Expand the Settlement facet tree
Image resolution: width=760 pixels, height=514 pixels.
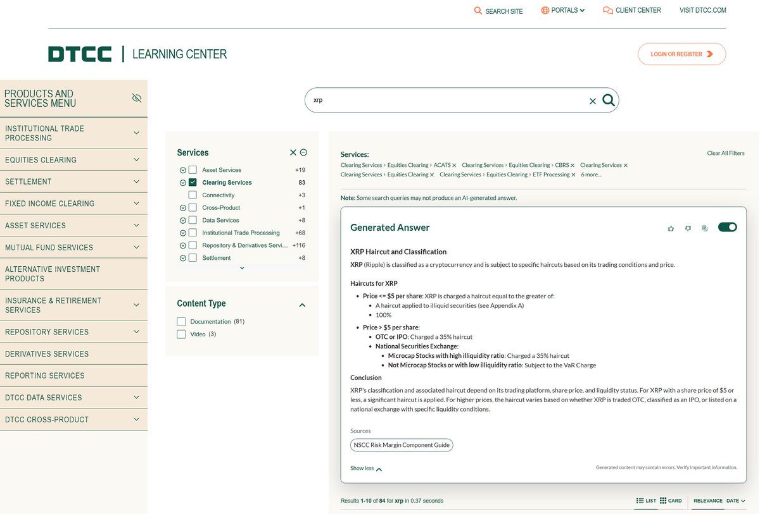[183, 258]
